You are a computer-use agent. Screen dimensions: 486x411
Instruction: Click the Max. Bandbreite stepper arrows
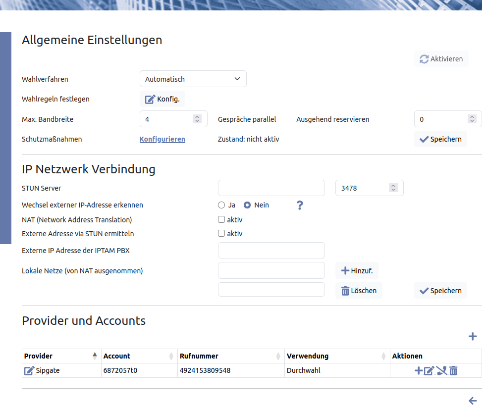pos(197,119)
